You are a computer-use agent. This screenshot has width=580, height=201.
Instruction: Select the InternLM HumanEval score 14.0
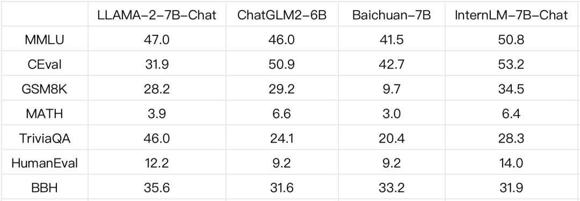pyautogui.click(x=511, y=163)
